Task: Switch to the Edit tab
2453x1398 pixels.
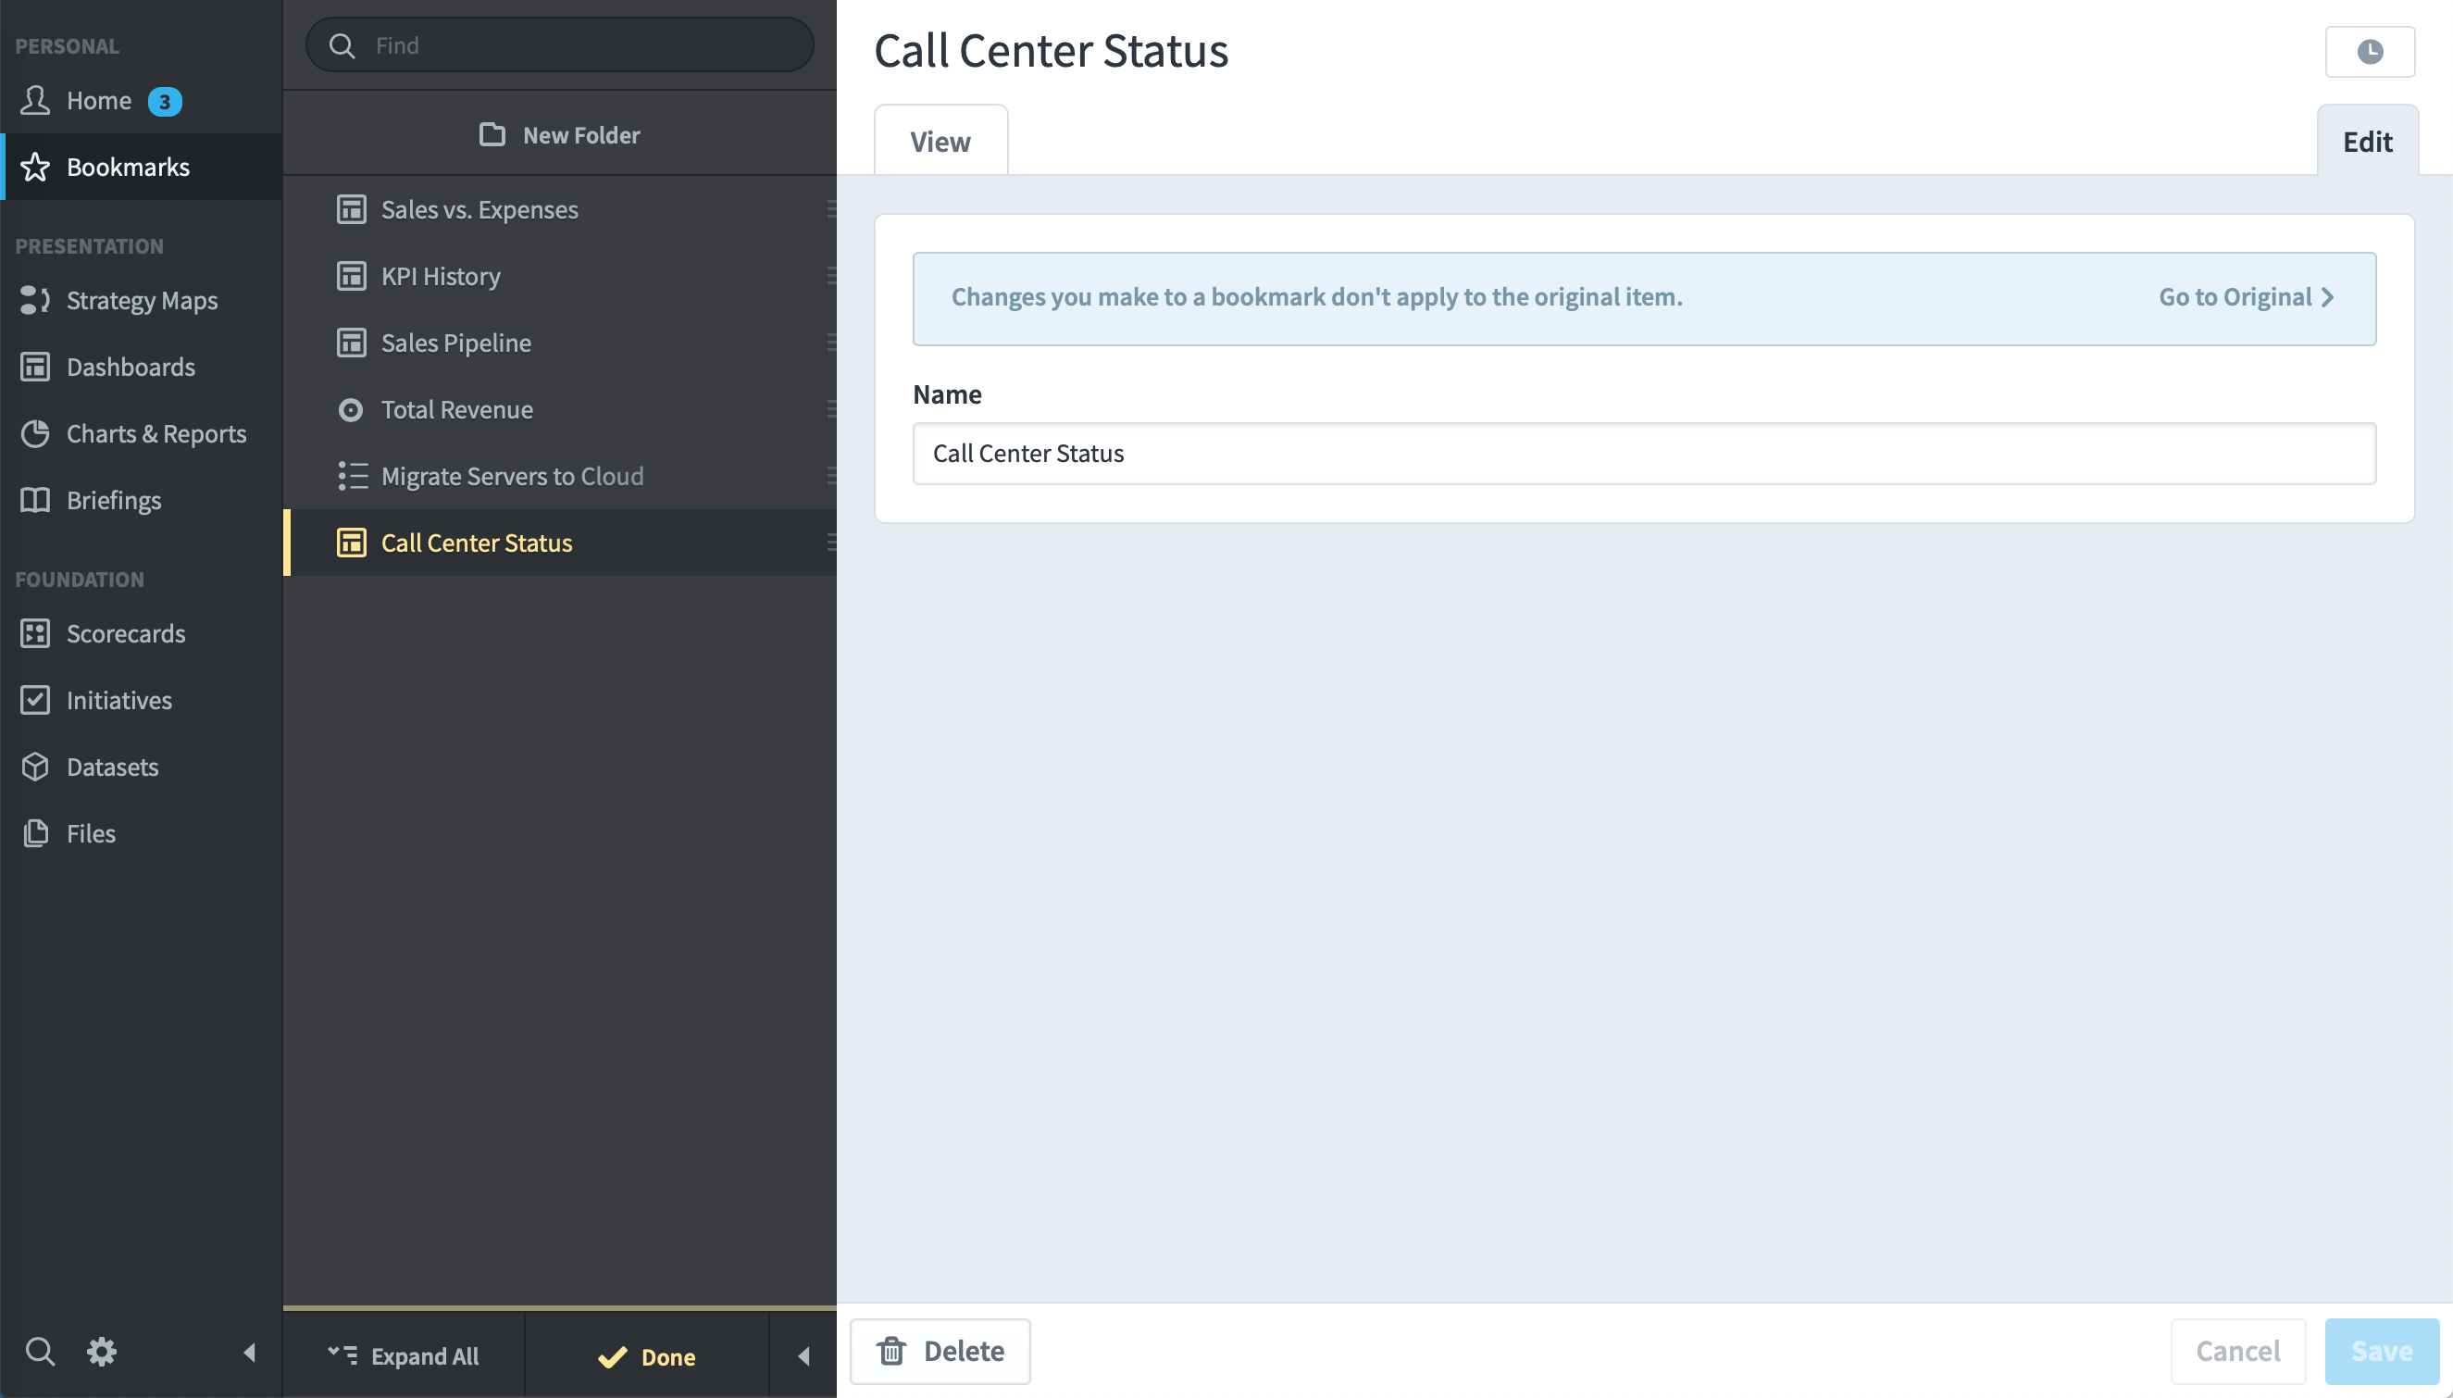Action: [2368, 141]
